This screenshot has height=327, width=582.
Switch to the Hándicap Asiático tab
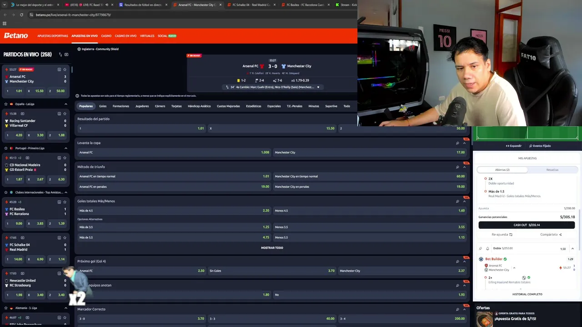(199, 106)
